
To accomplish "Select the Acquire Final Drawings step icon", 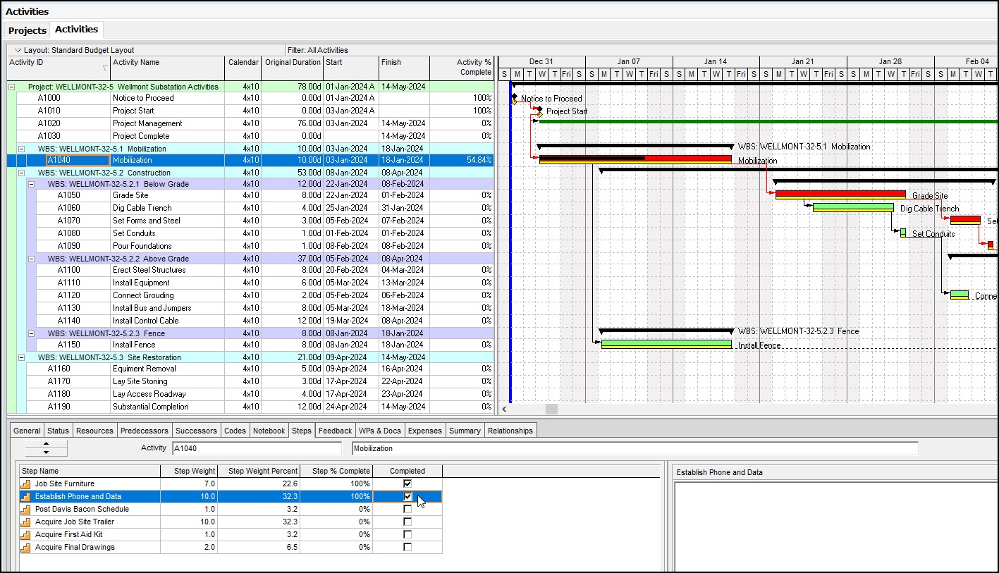I will tap(26, 548).
